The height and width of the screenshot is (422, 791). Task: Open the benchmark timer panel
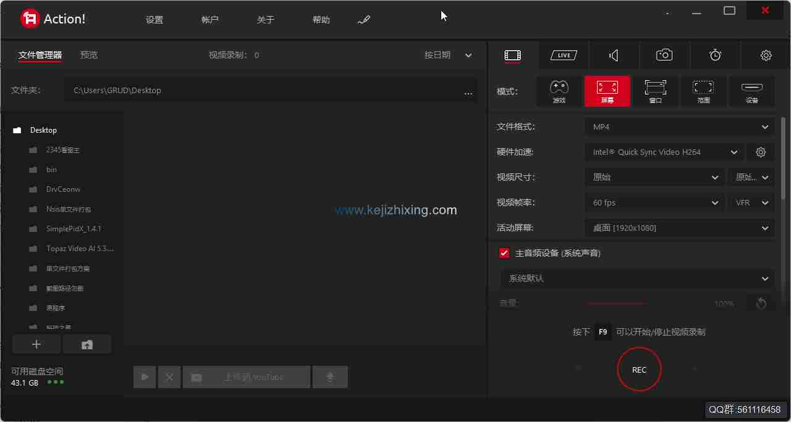click(x=714, y=55)
